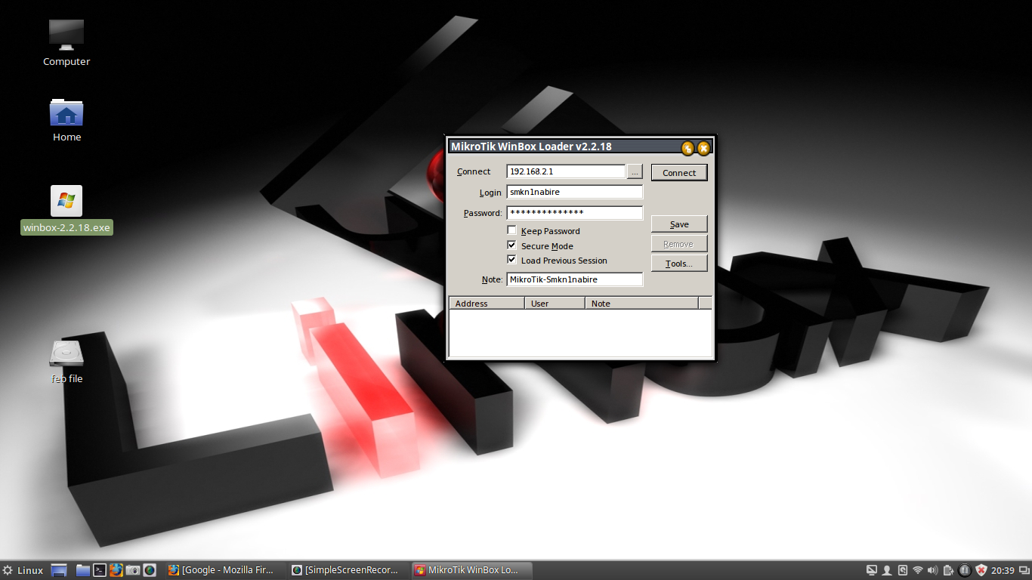Click the Save button in WinBox
The image size is (1032, 580).
coord(679,224)
